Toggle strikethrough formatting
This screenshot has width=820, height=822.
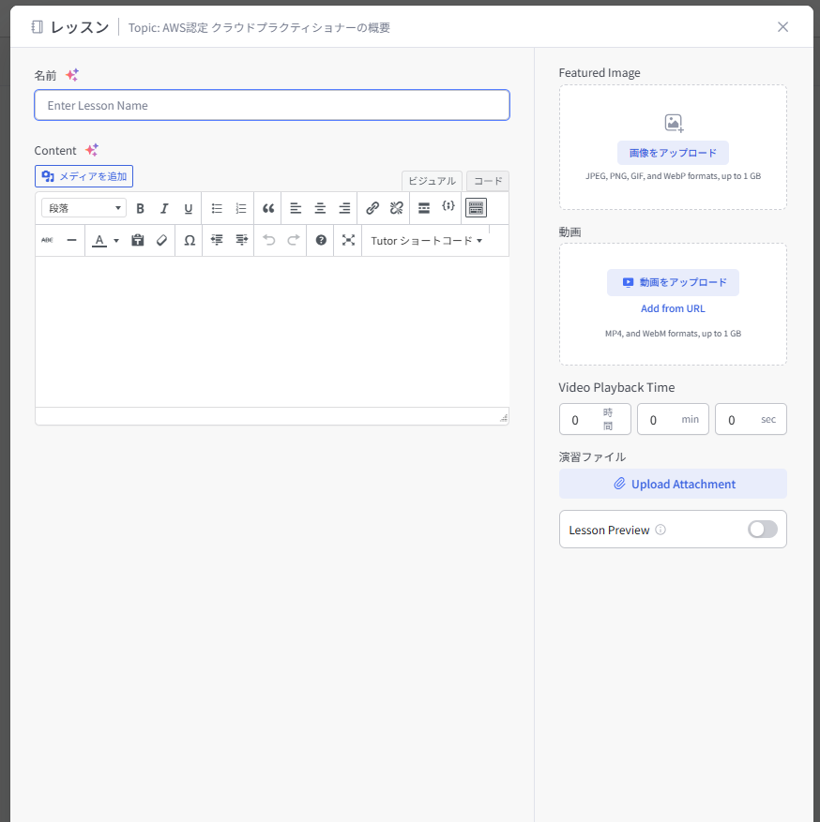(x=47, y=240)
